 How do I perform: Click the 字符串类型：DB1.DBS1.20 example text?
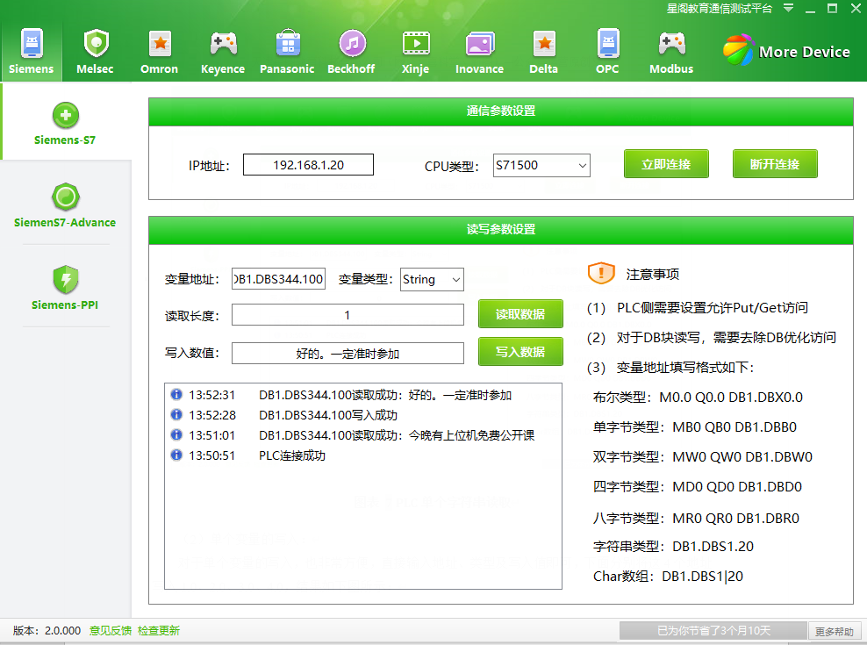click(x=673, y=547)
